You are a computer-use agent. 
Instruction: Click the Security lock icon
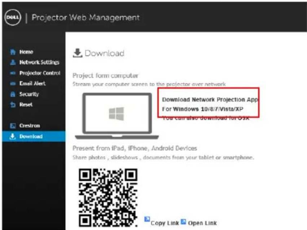[13, 94]
